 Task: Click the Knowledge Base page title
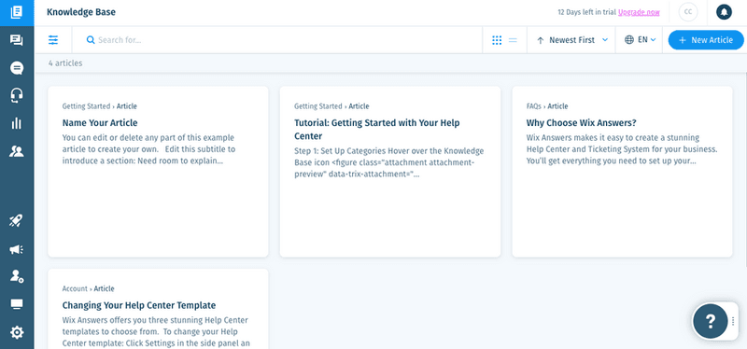pyautogui.click(x=81, y=12)
